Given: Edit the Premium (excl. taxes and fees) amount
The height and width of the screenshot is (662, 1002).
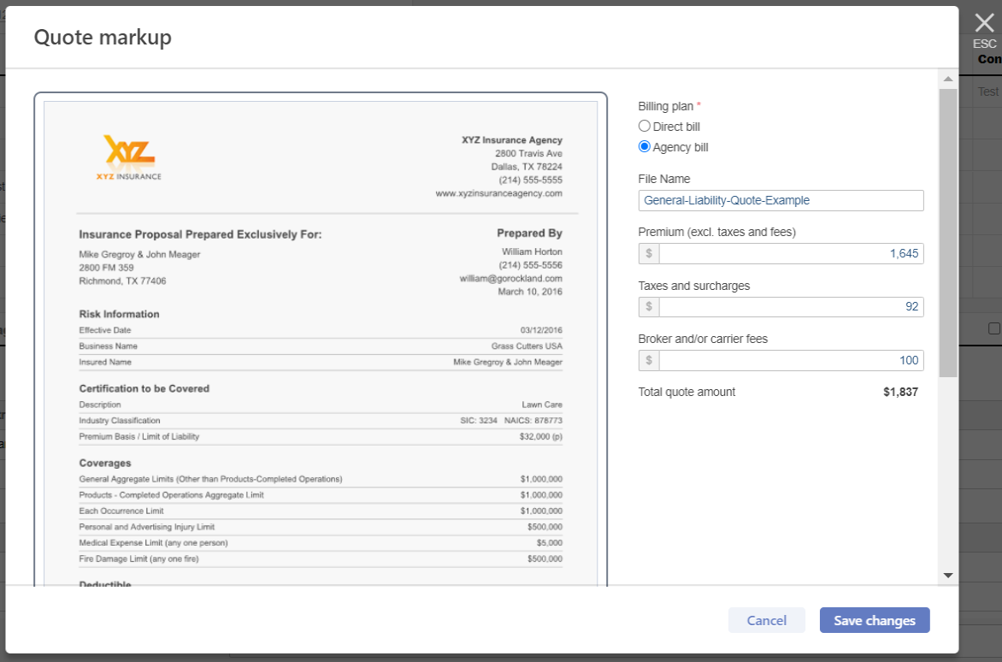Looking at the screenshot, I should 791,254.
